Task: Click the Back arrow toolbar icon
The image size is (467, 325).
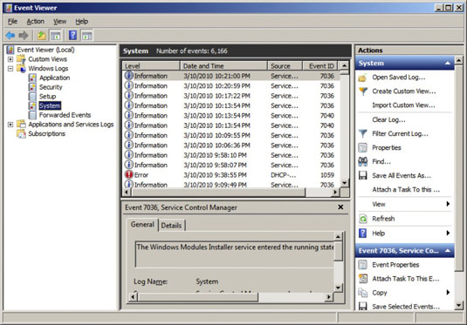Action: tap(10, 36)
